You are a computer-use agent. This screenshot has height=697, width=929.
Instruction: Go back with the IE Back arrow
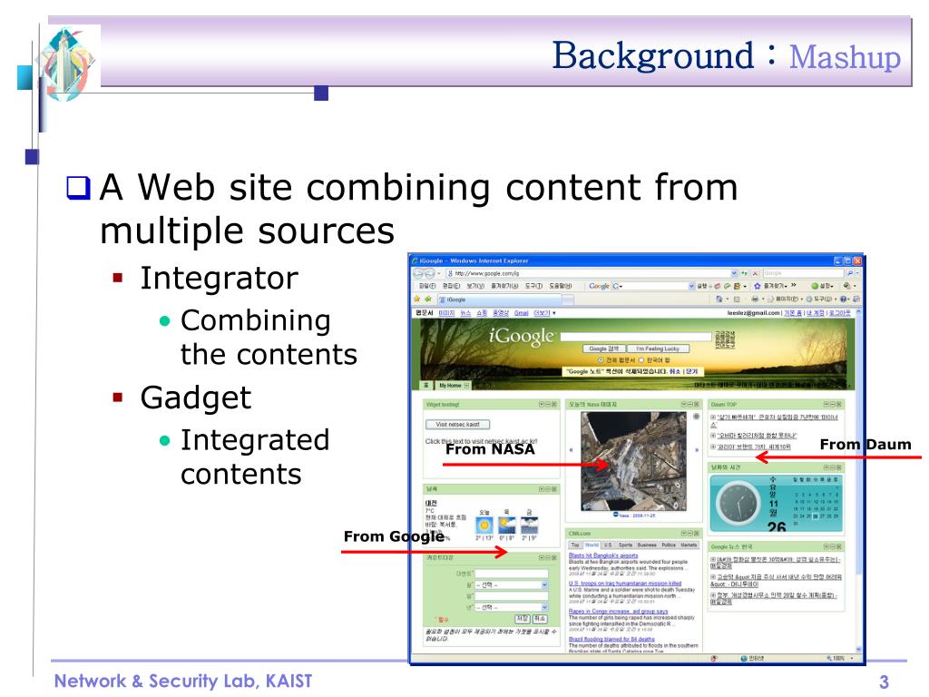coord(418,273)
